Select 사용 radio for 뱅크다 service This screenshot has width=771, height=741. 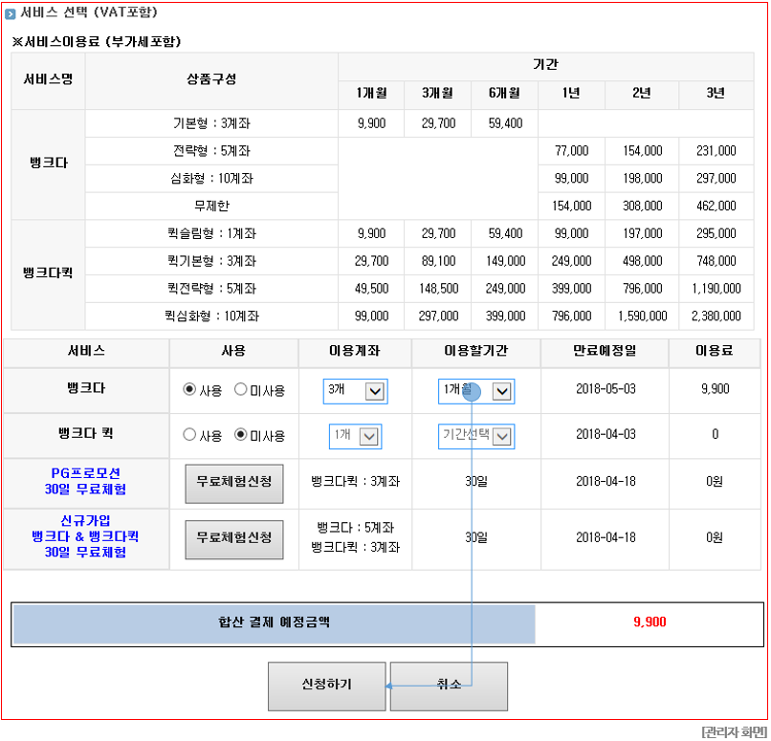(x=189, y=390)
